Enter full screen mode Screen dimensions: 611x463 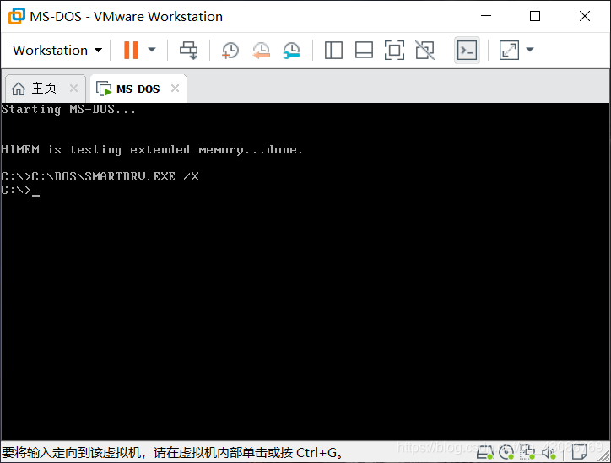(x=394, y=51)
